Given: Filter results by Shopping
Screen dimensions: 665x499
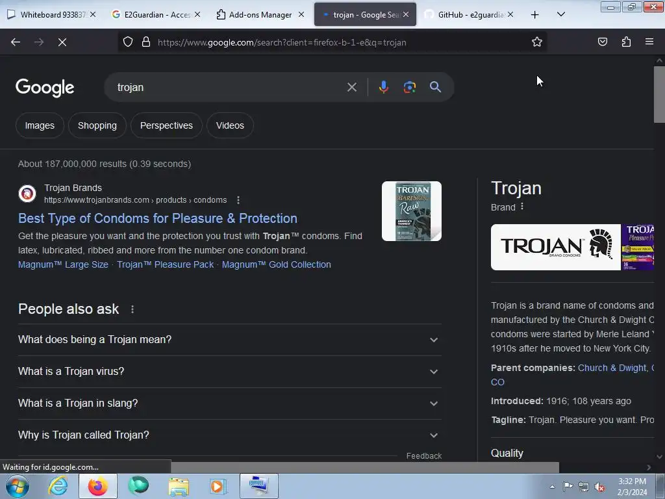Looking at the screenshot, I should [97, 125].
